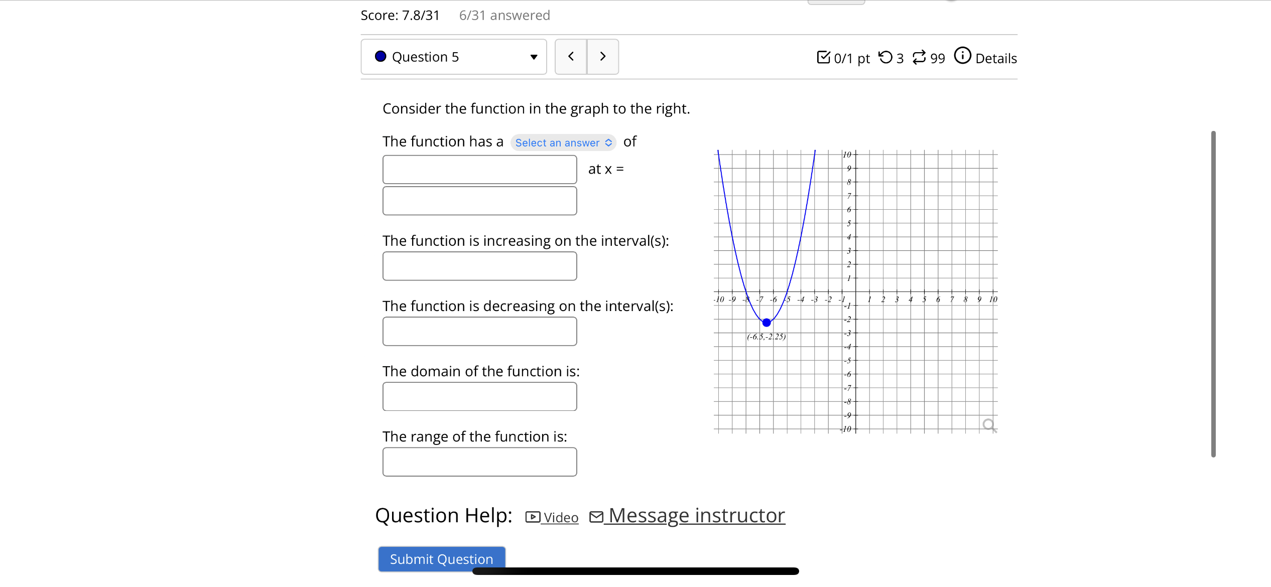
Task: Open Details for this question
Action: pos(996,58)
